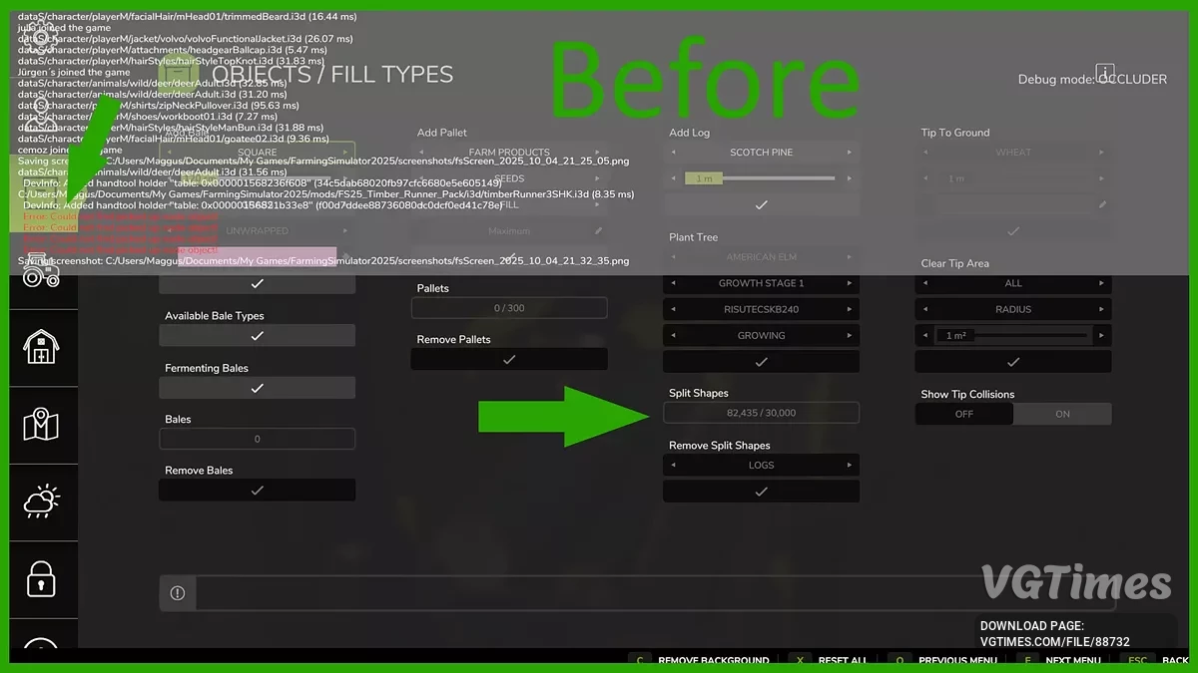
Task: Previous arrow on RADIUS selector
Action: point(925,309)
